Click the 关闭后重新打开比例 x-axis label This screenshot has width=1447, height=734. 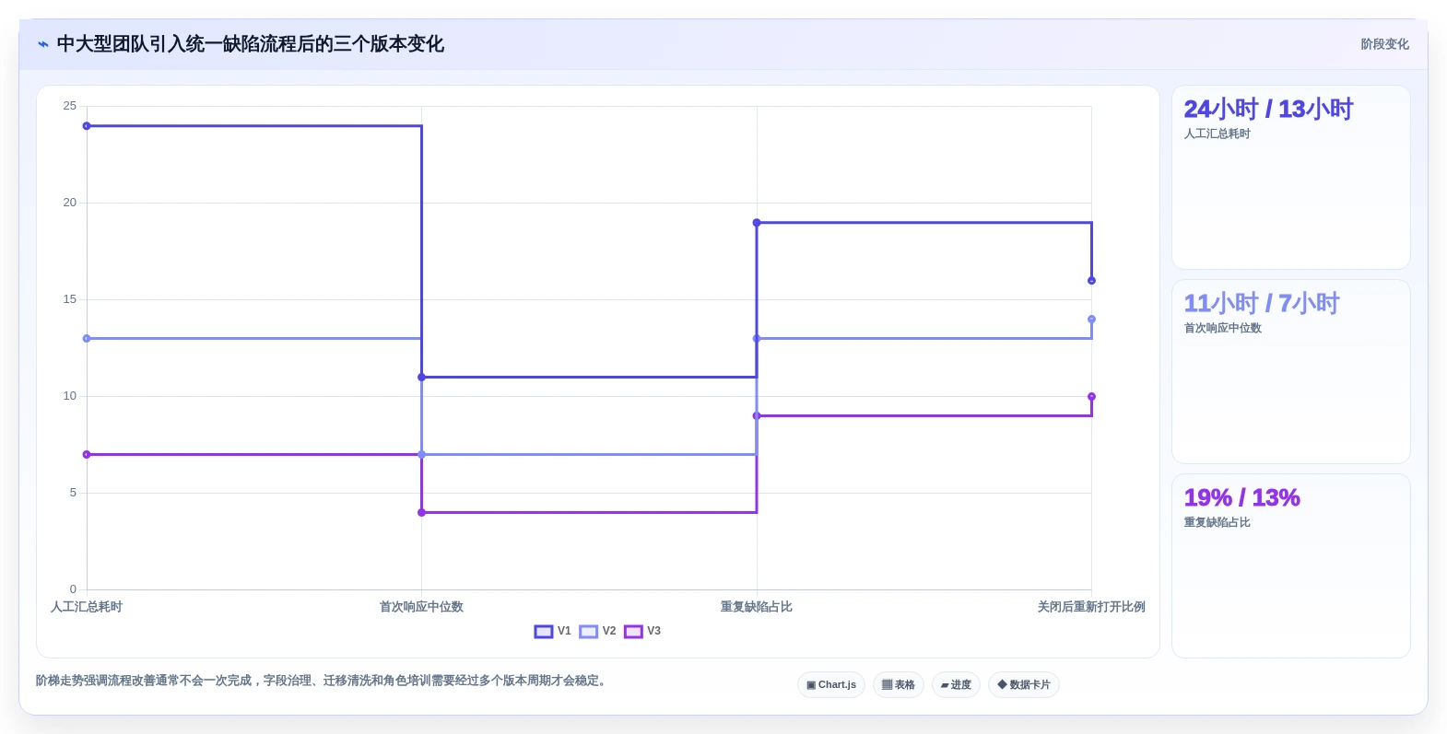(1091, 607)
